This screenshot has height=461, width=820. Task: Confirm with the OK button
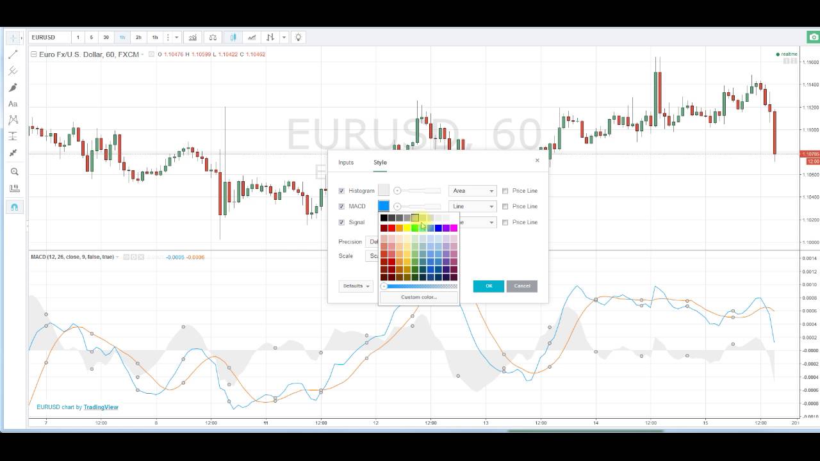tap(489, 286)
